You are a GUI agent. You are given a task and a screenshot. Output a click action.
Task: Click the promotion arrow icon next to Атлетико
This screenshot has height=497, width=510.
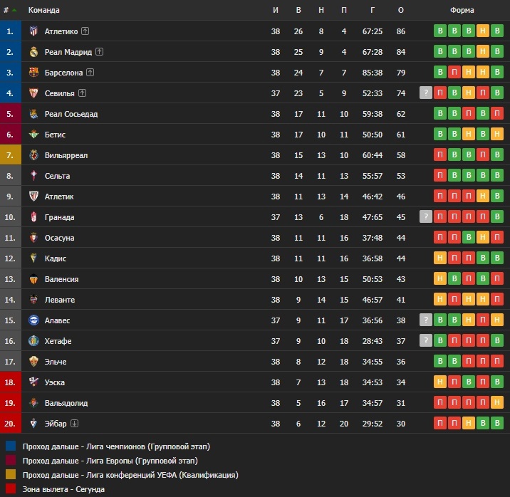(85, 31)
